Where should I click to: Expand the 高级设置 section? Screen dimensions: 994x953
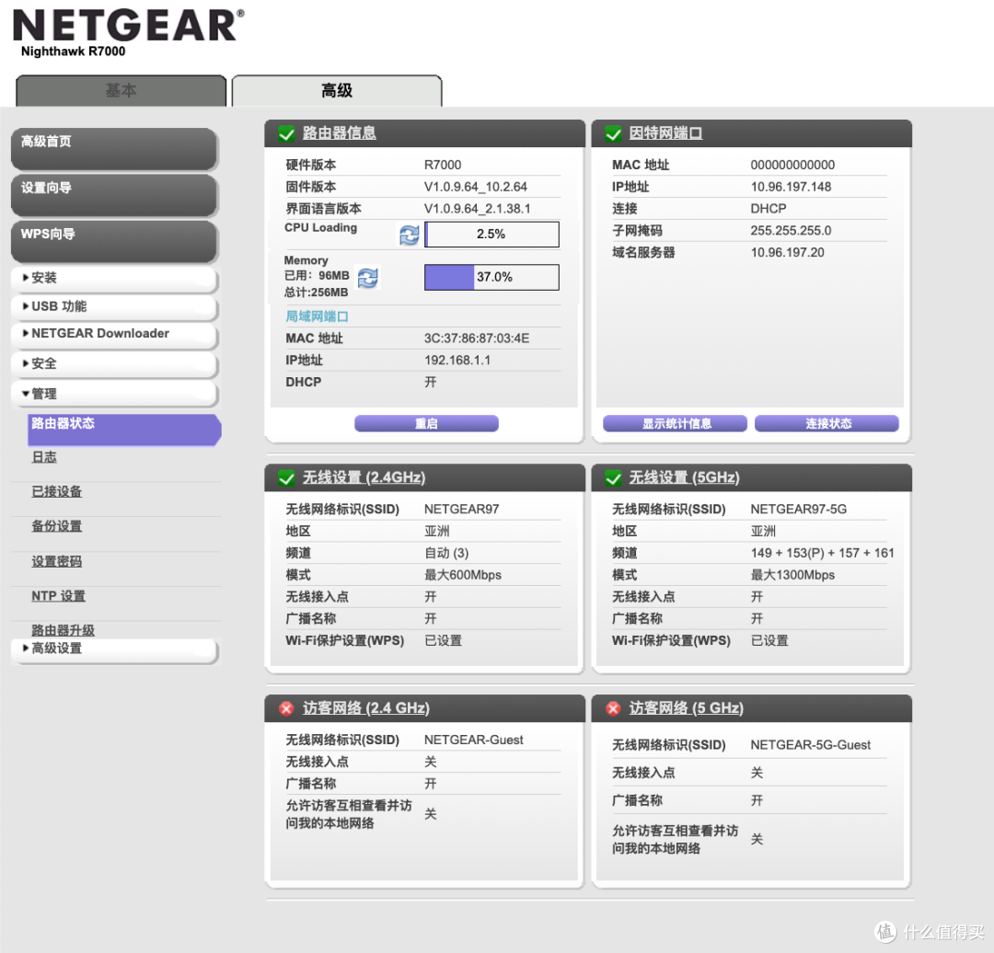(114, 649)
